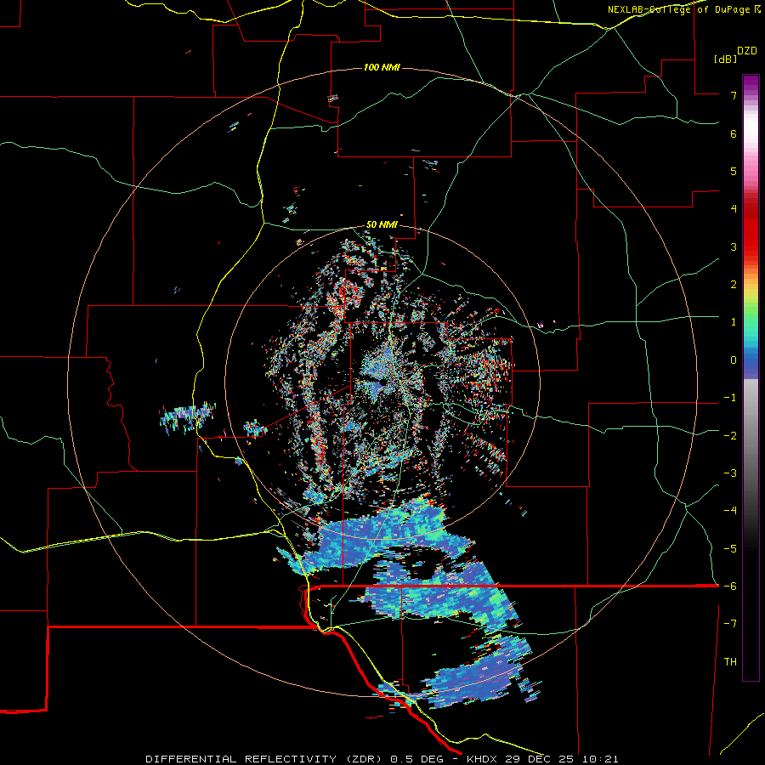
Task: Click the -7 dB value on color scale
Action: (x=730, y=624)
